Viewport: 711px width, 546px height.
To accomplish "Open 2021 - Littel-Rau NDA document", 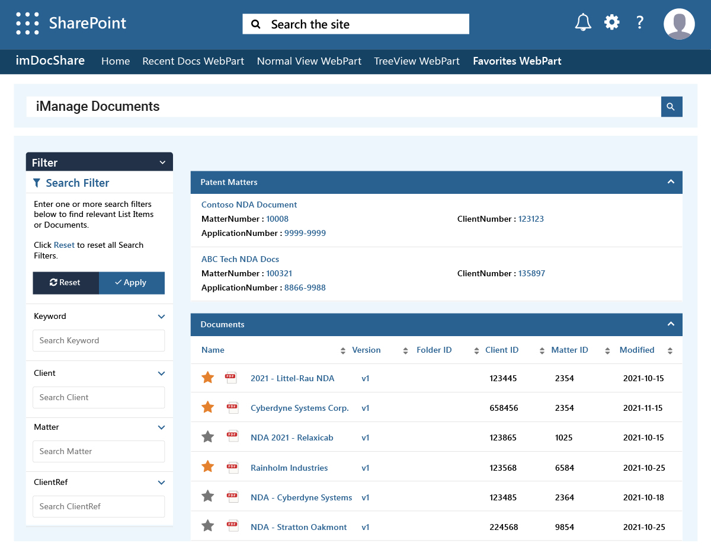I will 293,378.
